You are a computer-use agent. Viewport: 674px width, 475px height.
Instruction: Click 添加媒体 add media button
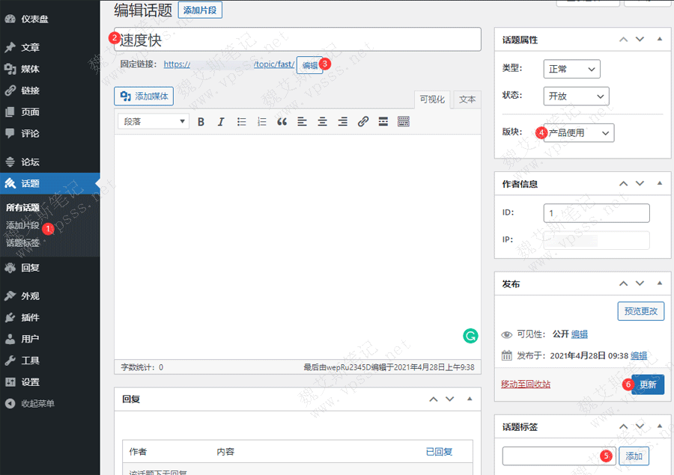[144, 96]
